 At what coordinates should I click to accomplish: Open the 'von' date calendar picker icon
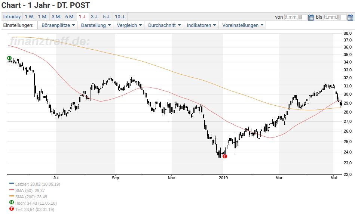coord(311,18)
